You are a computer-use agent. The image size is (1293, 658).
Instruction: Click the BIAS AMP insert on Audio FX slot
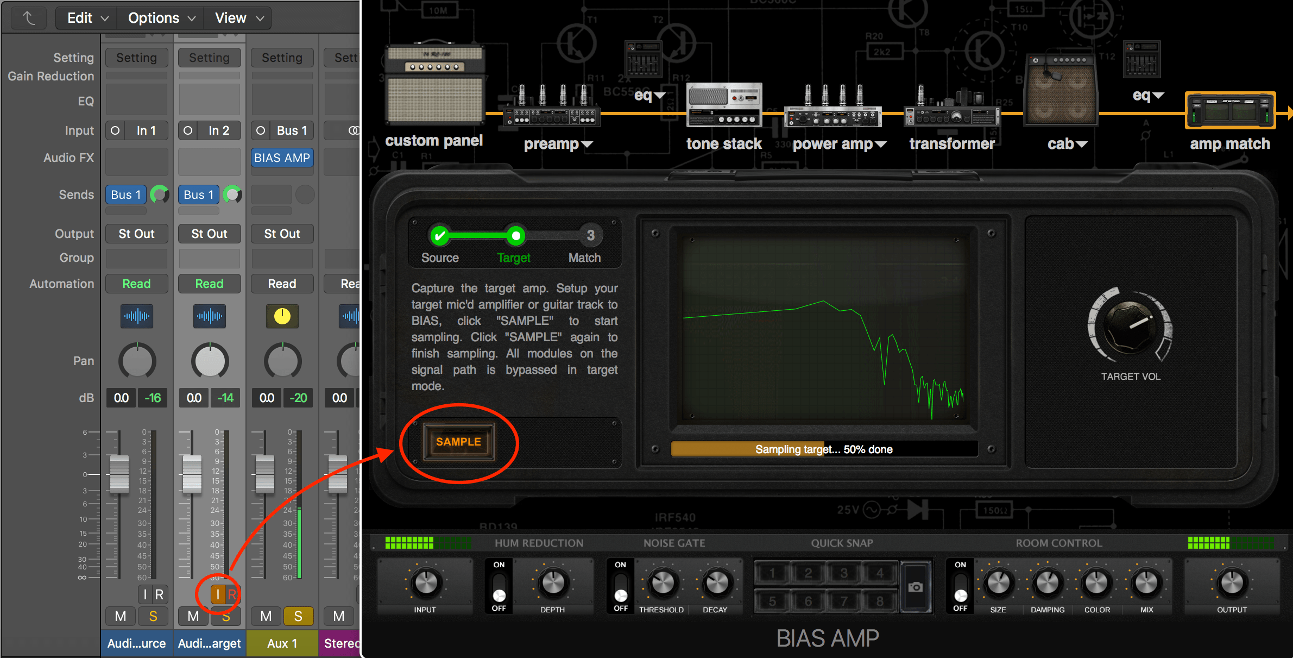coord(282,158)
